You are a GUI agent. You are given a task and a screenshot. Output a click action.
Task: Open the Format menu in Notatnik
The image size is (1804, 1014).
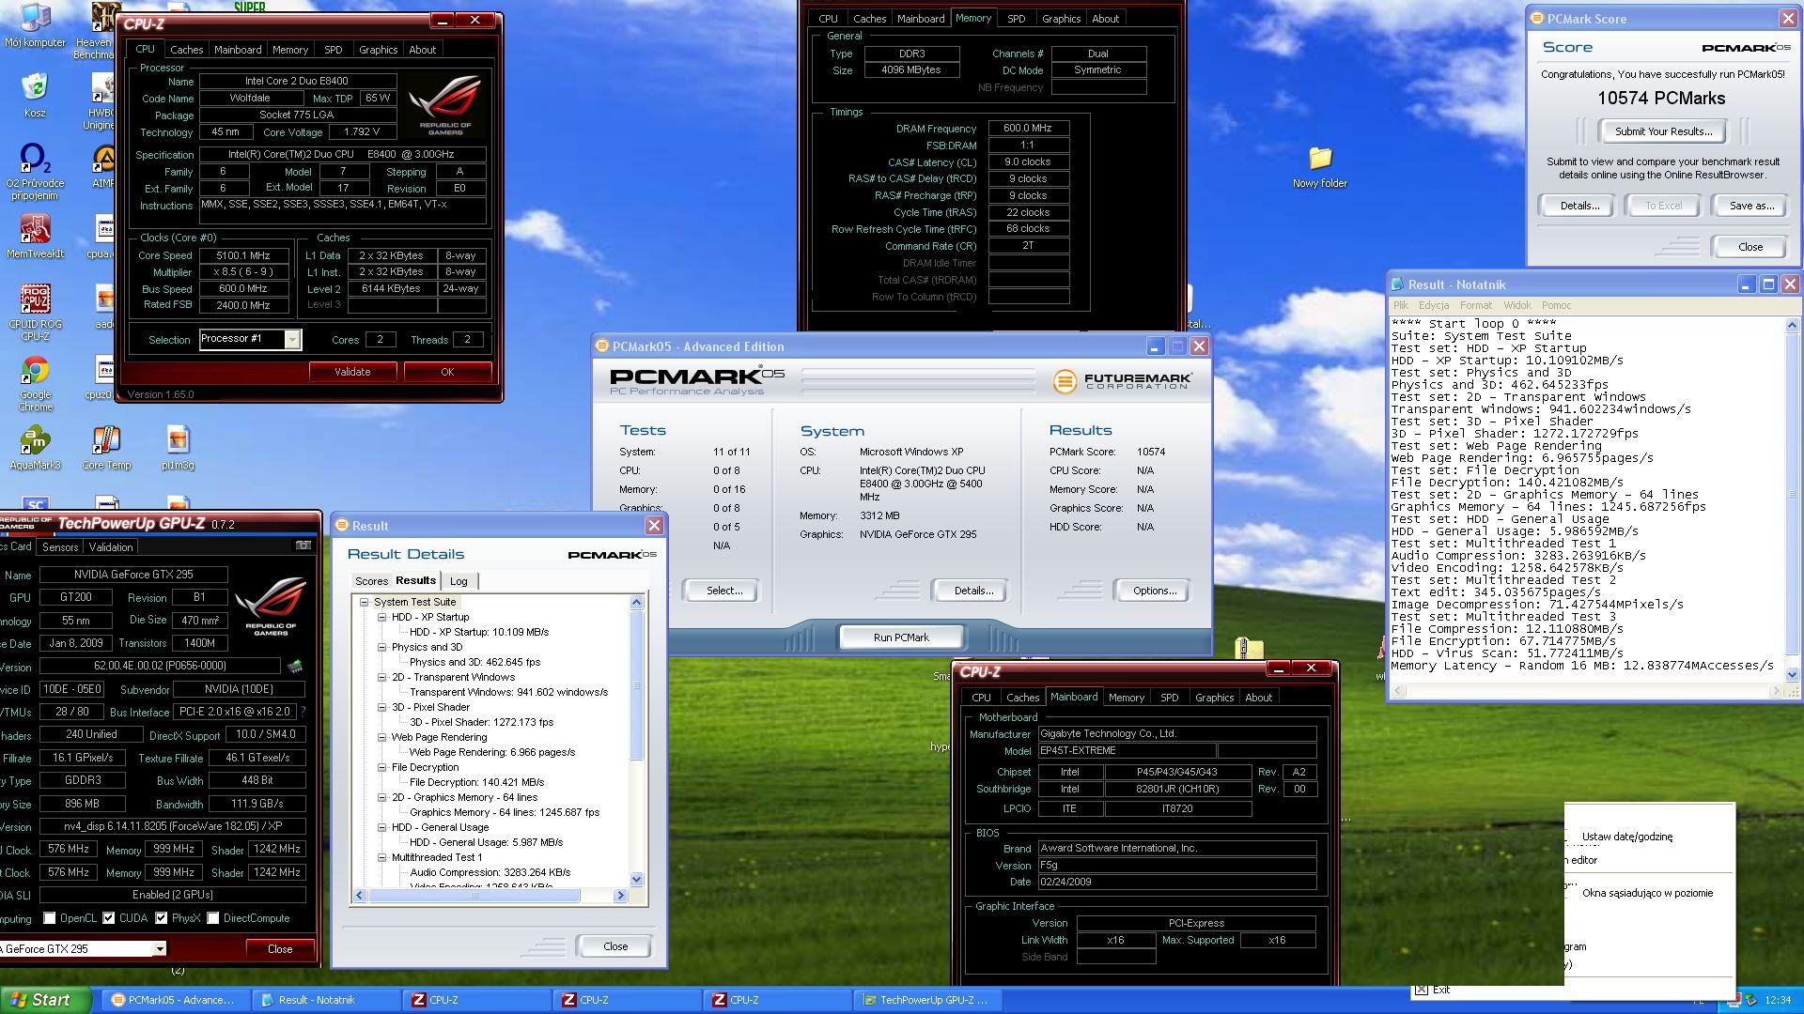click(1475, 305)
